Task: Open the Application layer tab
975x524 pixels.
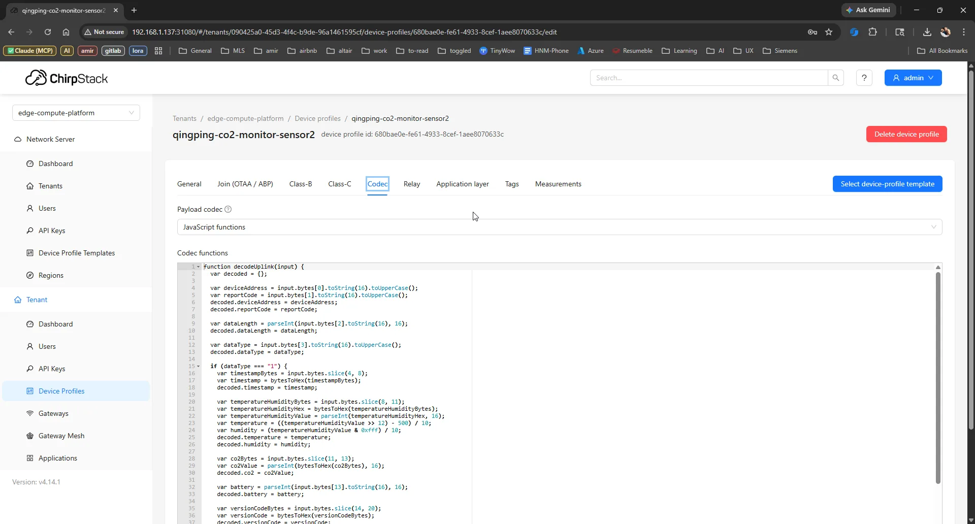Action: point(463,184)
